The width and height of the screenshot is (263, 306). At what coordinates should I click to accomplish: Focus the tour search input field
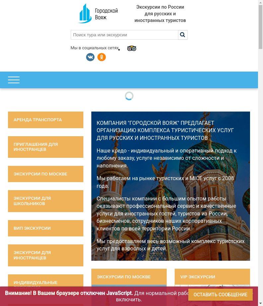pos(125,35)
